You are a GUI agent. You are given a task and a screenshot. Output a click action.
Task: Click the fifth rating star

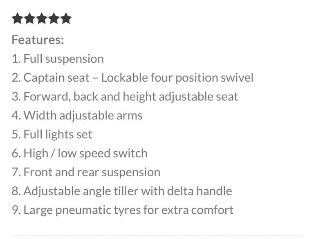(x=66, y=18)
